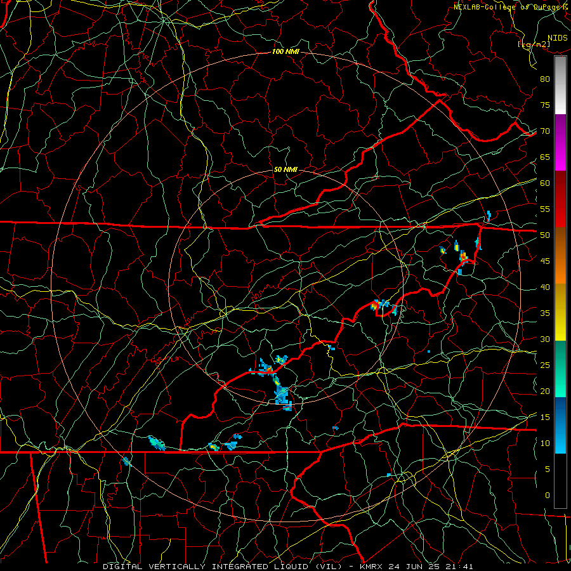Click the scale value "75"

coord(545,105)
